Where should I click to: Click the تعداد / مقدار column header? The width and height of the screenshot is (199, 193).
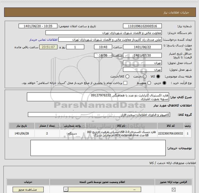(x=47, y=126)
